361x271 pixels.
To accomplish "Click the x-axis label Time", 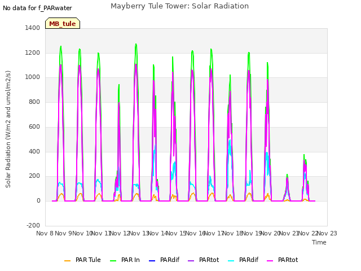I will pyautogui.click(x=319, y=242).
